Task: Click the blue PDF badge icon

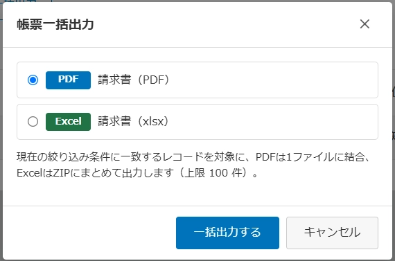Action: click(68, 80)
